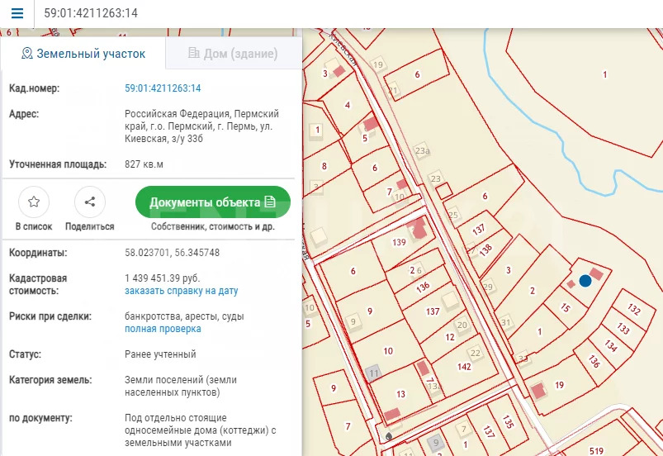Select red building on parcel 139
Image resolution: width=663 pixels, height=456 pixels.
point(419,228)
